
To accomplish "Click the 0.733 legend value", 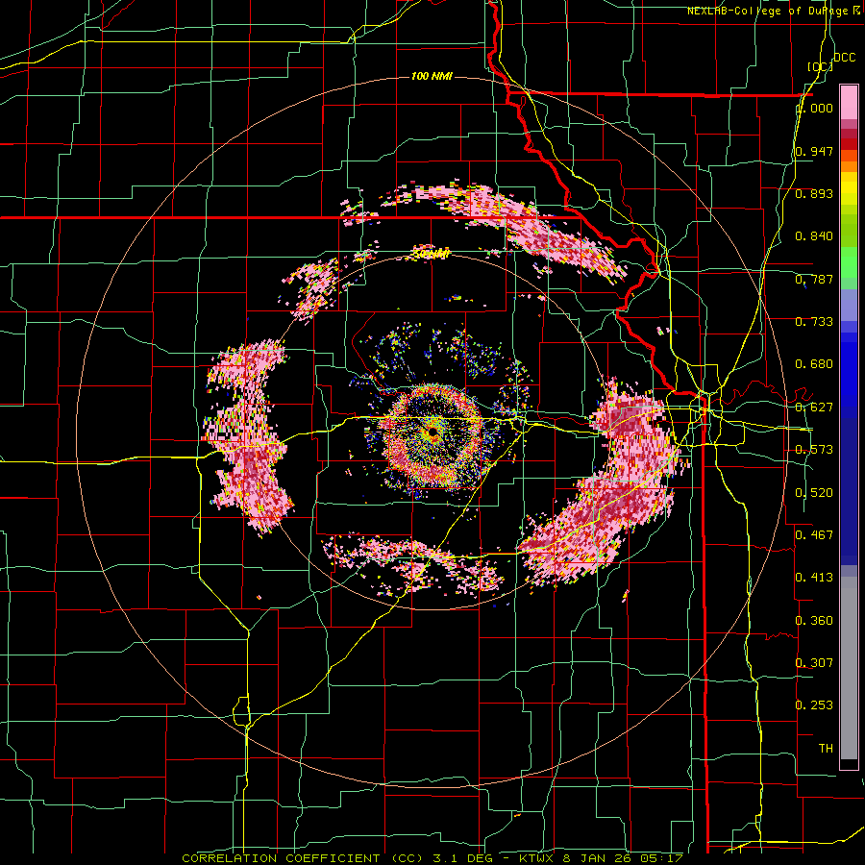I will tap(814, 322).
